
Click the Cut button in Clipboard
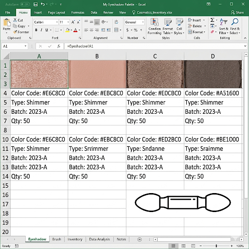18,20
